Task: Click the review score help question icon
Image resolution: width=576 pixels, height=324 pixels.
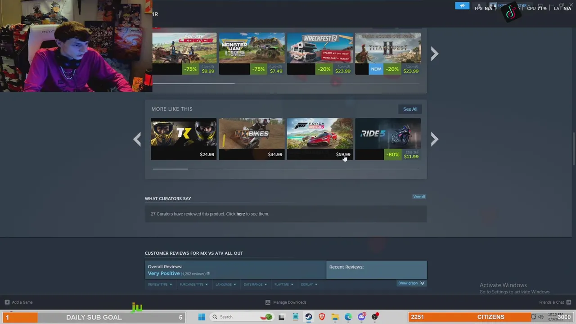Action: [208, 274]
